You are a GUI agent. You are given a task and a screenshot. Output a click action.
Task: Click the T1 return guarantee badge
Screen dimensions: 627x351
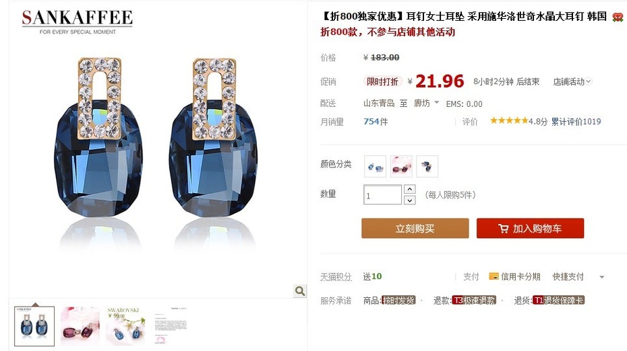(559, 301)
